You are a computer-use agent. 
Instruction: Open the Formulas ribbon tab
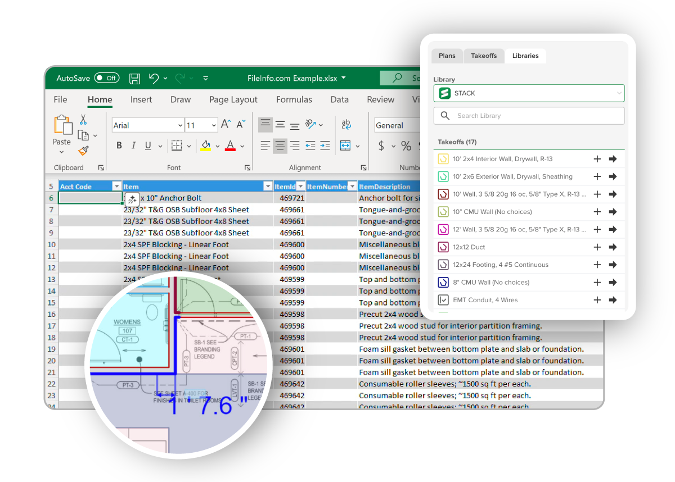click(294, 99)
